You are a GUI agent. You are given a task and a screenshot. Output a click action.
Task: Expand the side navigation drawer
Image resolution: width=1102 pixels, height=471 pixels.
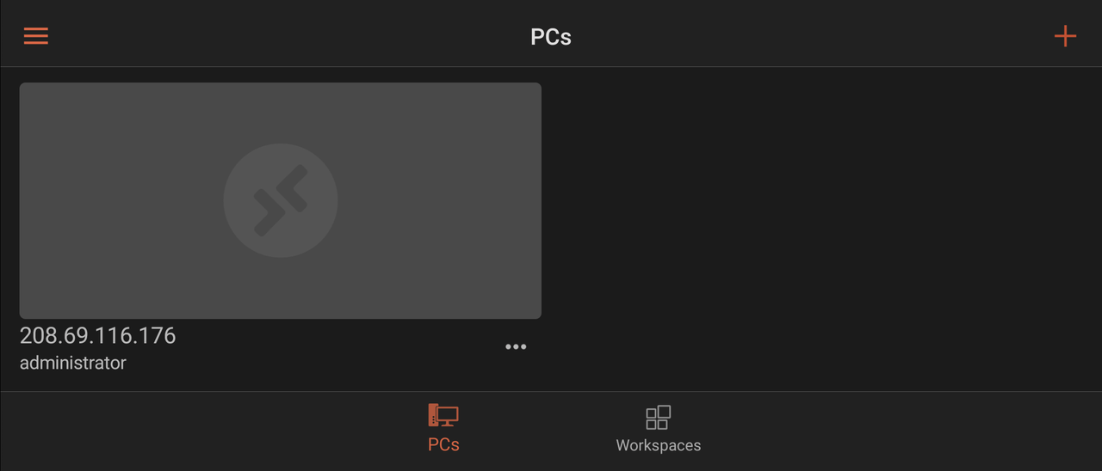click(x=36, y=36)
